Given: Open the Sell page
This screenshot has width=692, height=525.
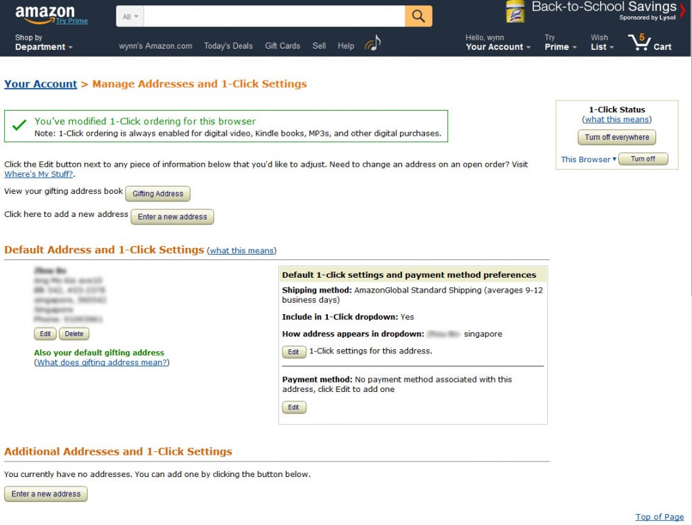Looking at the screenshot, I should click(x=319, y=46).
